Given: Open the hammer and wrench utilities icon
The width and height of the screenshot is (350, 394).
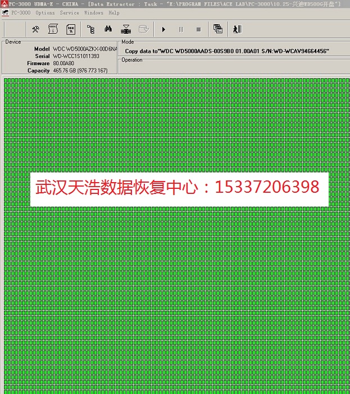Looking at the screenshot, I should 35,29.
